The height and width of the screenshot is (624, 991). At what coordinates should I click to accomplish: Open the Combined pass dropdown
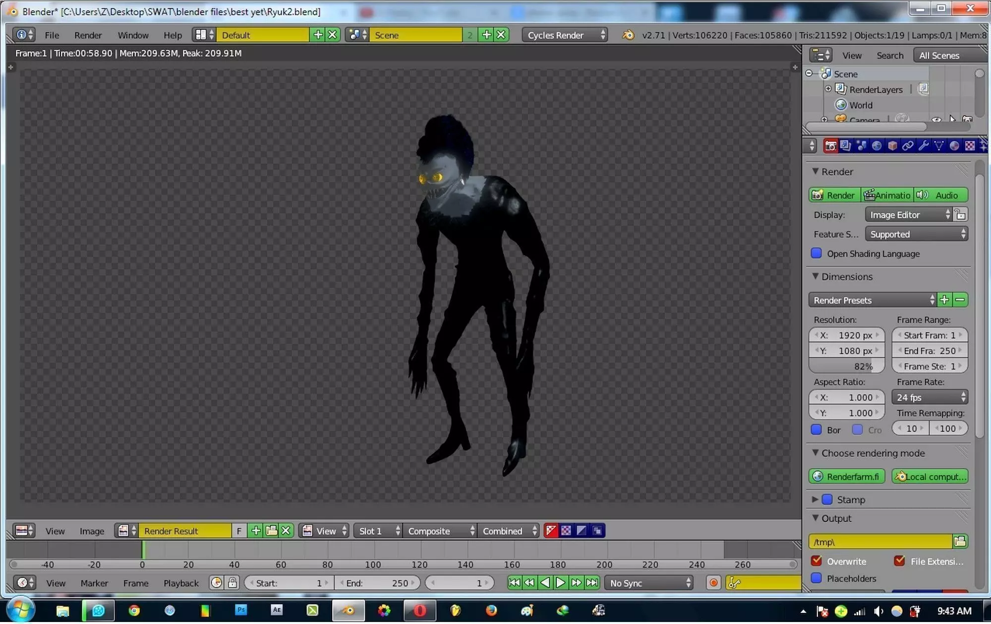(508, 531)
